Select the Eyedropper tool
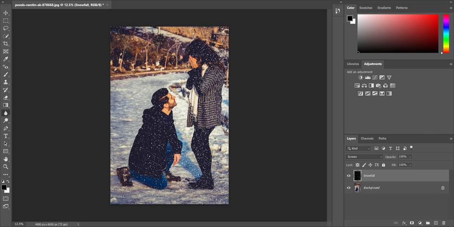454x227 pixels. 5,59
